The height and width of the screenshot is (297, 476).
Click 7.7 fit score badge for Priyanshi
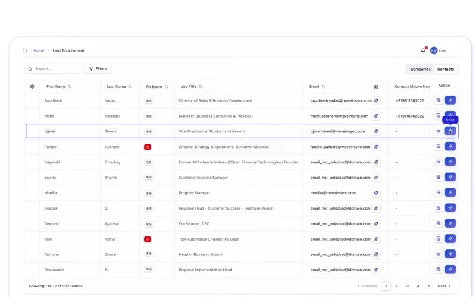[x=148, y=162]
